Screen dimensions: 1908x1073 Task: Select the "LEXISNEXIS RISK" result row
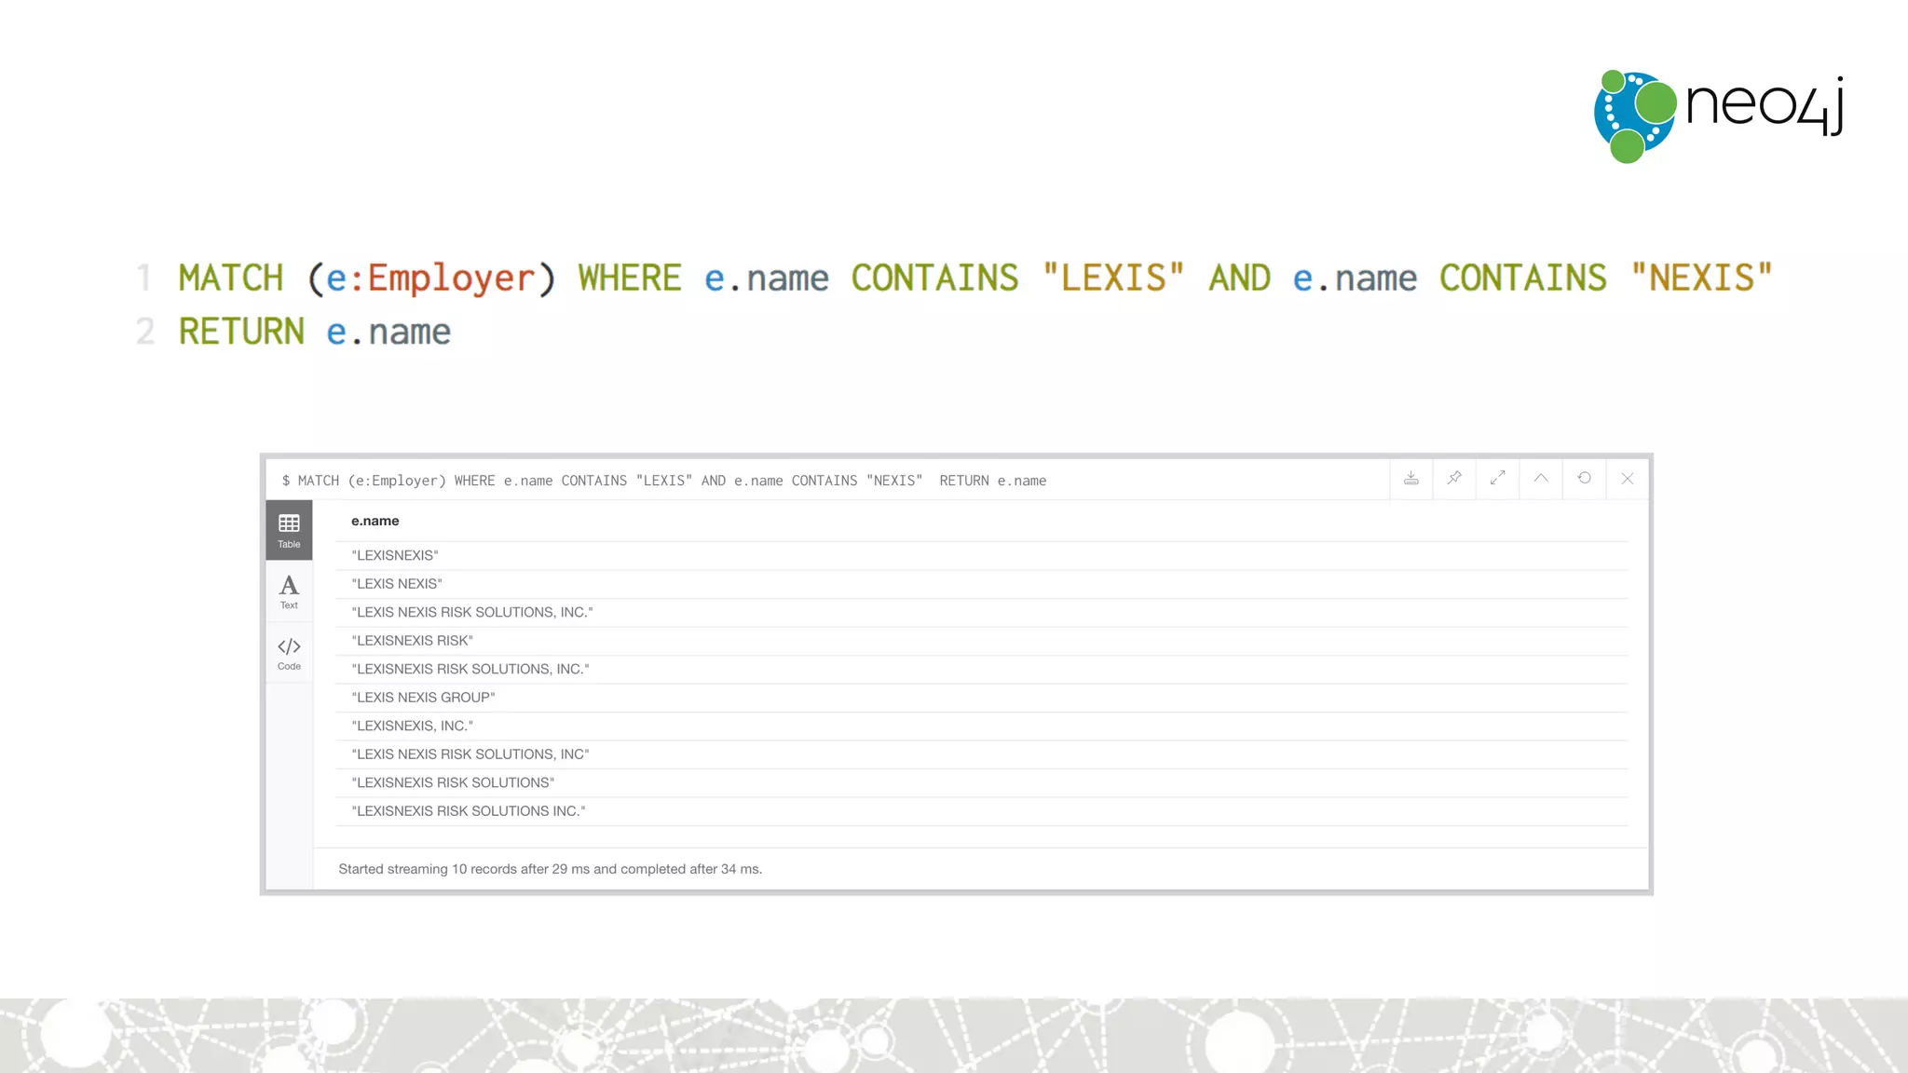click(412, 641)
